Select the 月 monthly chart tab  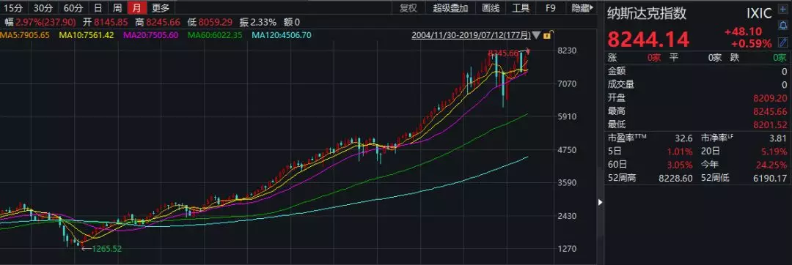coord(137,8)
